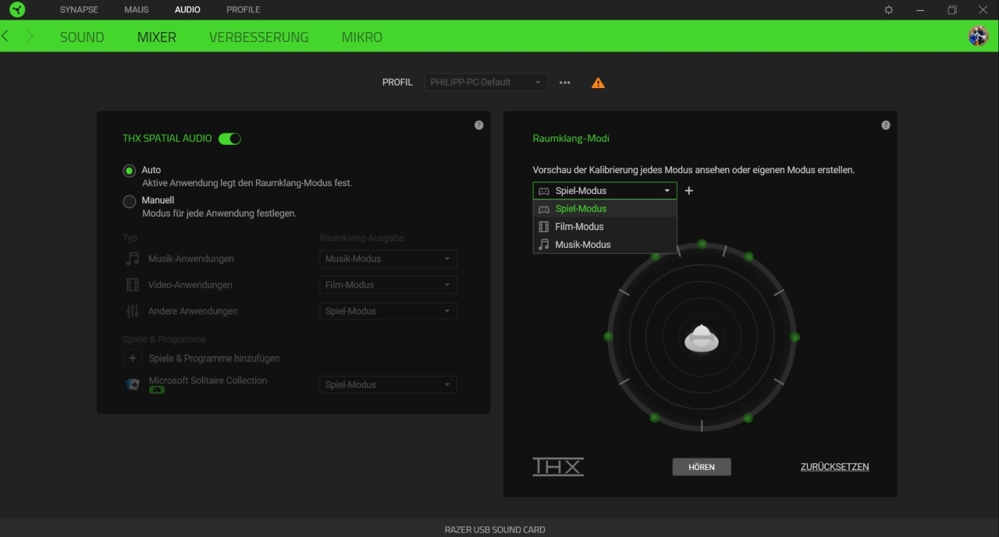Select the Manuell radio button
The width and height of the screenshot is (999, 537).
click(130, 202)
